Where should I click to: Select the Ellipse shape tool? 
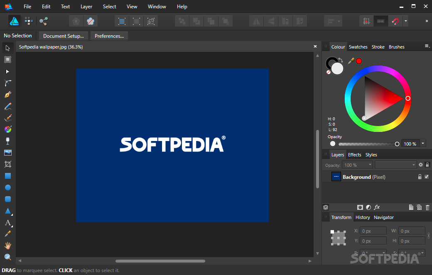click(8, 187)
